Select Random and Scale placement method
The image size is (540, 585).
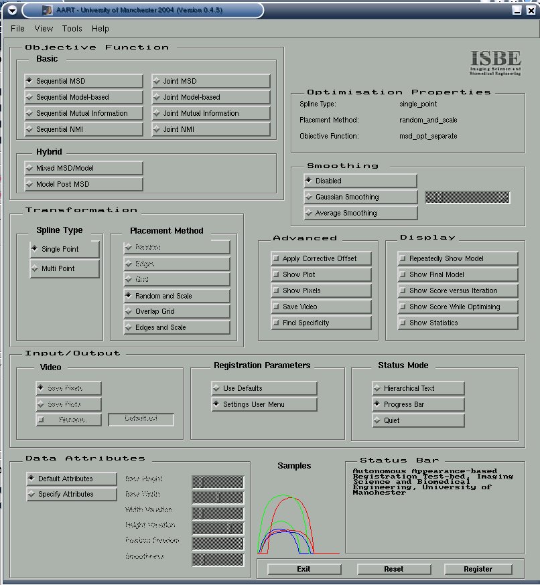[177, 295]
